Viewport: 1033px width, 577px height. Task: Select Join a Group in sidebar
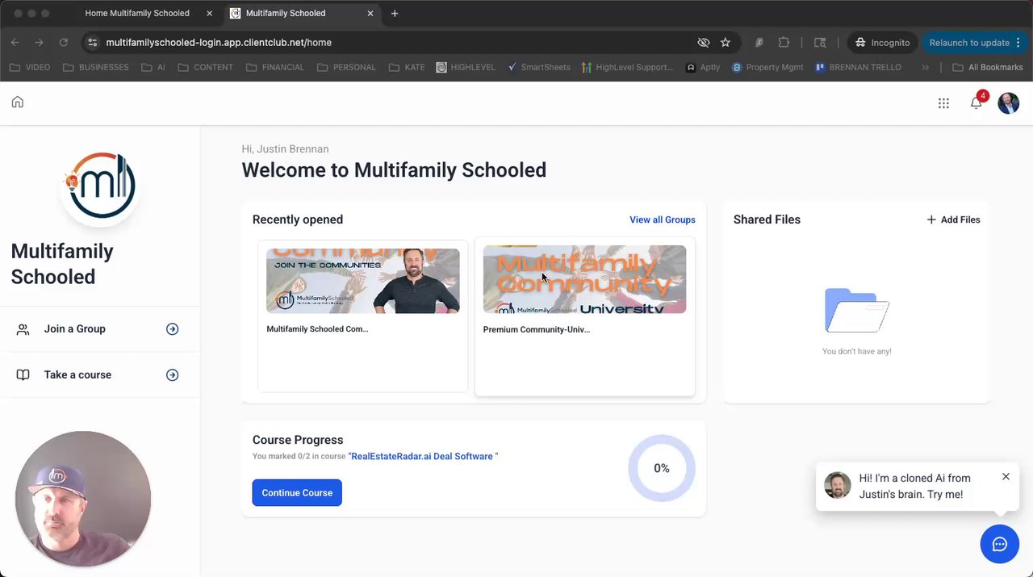click(100, 329)
